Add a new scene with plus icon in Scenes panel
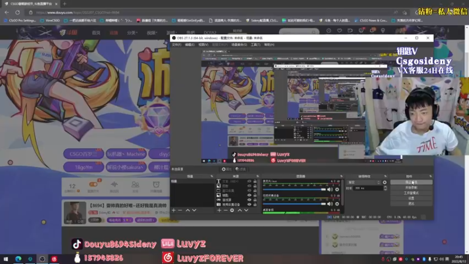The image size is (469, 264). click(174, 210)
